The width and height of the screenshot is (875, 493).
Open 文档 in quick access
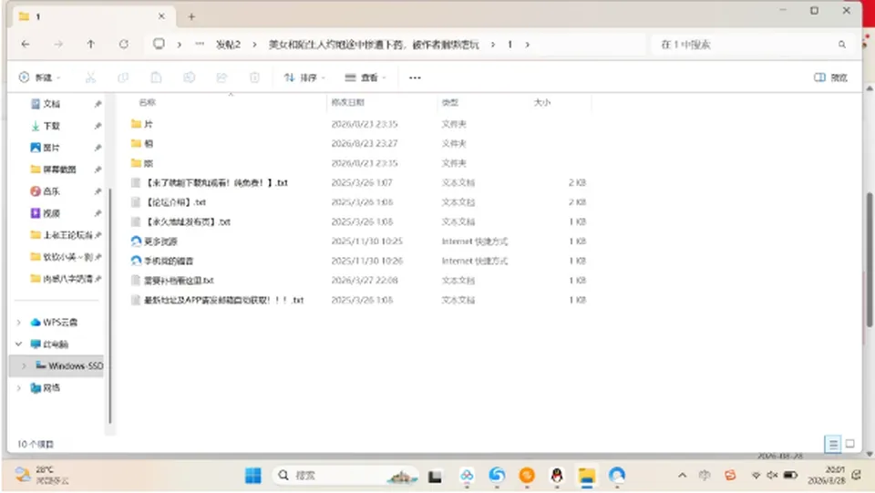tap(51, 104)
